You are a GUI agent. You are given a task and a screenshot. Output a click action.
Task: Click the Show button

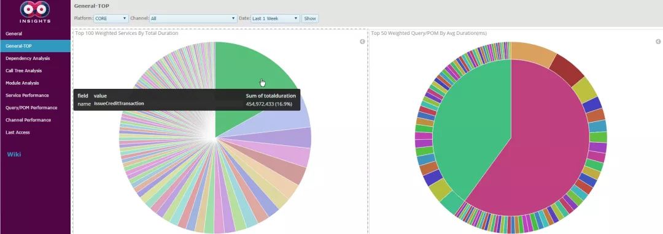pyautogui.click(x=310, y=18)
